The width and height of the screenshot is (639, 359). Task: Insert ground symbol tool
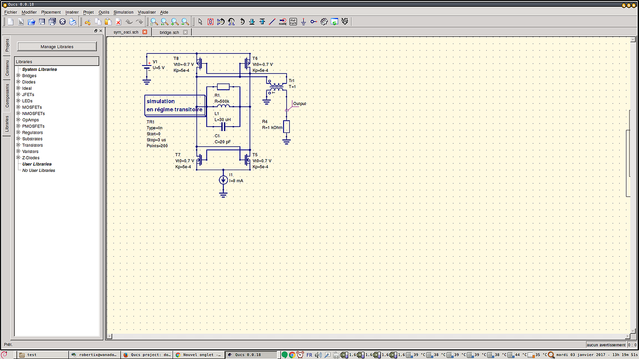303,22
